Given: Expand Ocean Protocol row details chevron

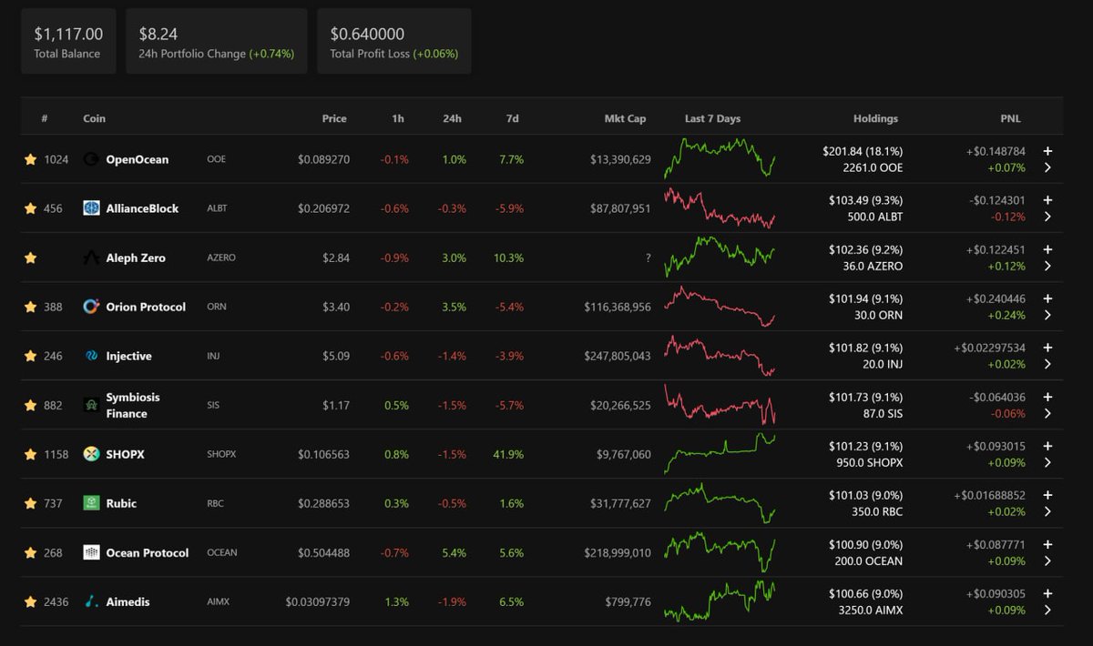Looking at the screenshot, I should point(1047,560).
